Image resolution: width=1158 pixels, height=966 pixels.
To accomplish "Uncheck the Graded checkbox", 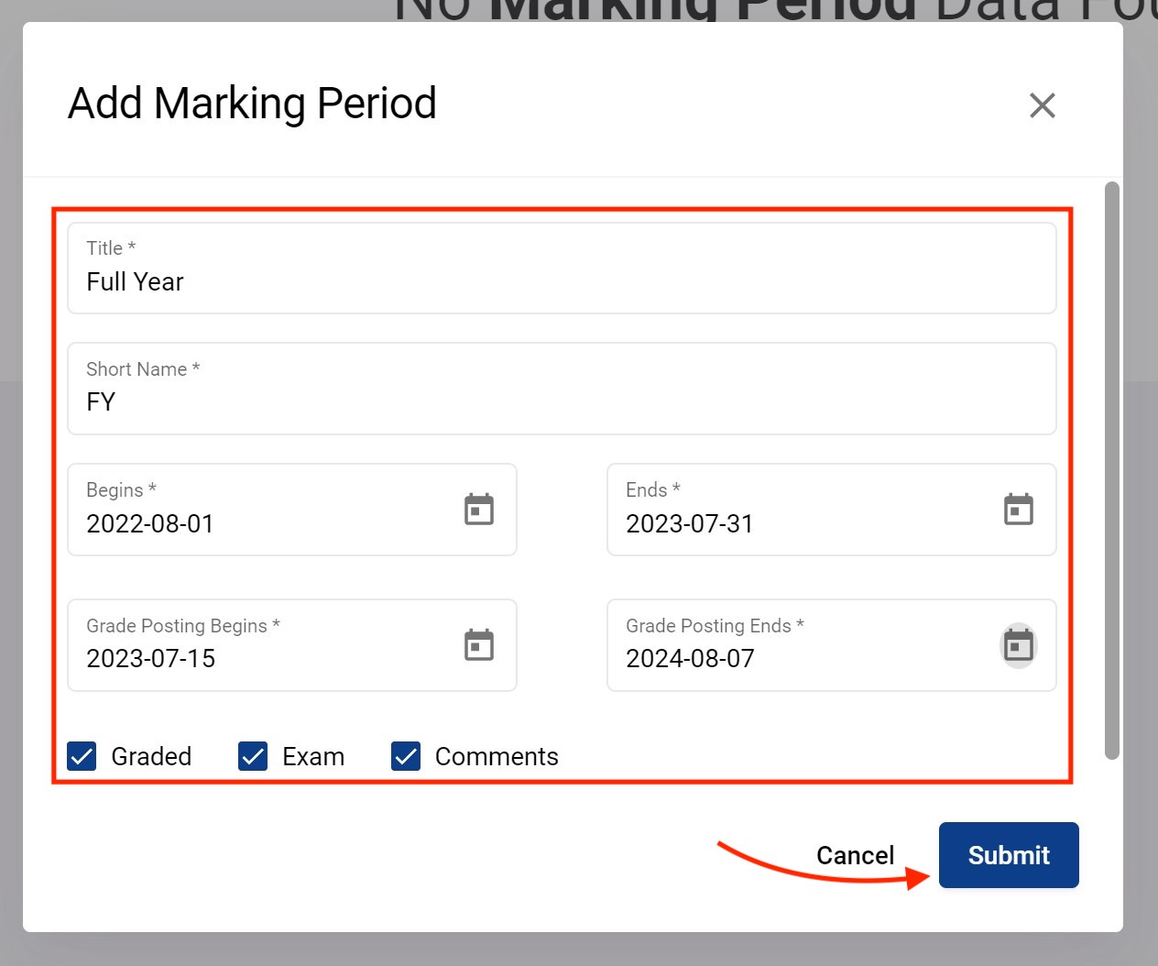I will pos(82,756).
